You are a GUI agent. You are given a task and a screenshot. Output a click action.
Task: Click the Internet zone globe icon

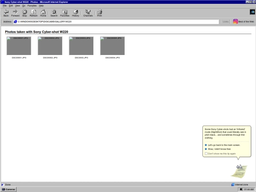coord(233,184)
